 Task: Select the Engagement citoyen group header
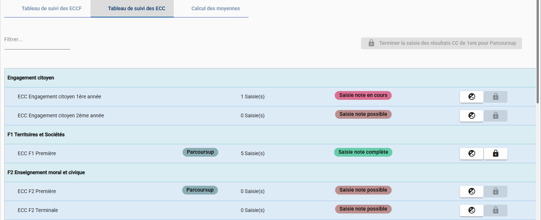[270, 78]
